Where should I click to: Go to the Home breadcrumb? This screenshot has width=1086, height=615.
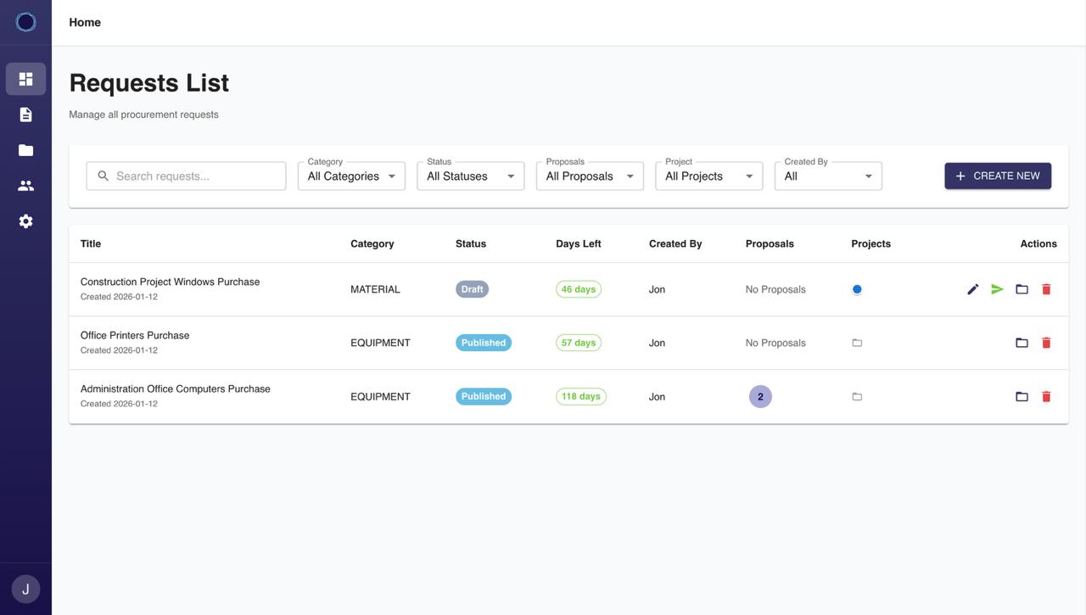pos(85,22)
